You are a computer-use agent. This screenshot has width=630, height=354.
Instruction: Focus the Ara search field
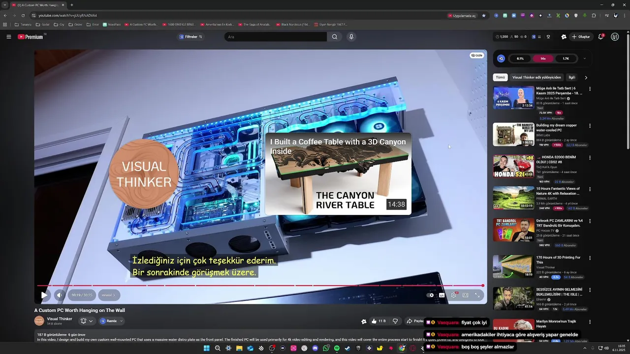tap(276, 37)
